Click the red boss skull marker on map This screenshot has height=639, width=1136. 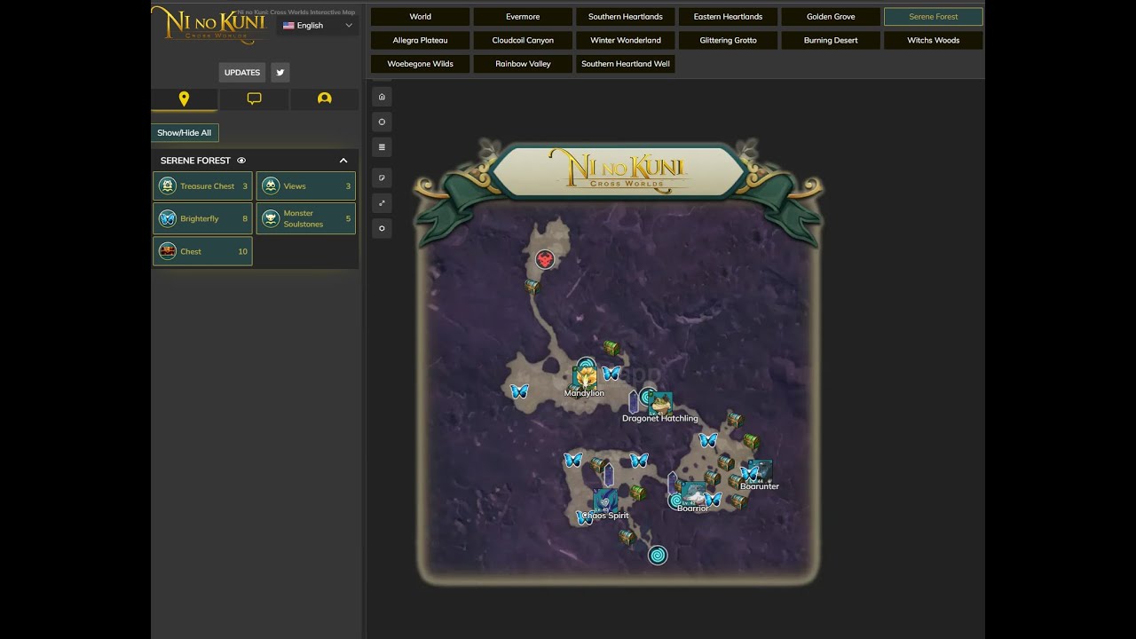pos(545,259)
